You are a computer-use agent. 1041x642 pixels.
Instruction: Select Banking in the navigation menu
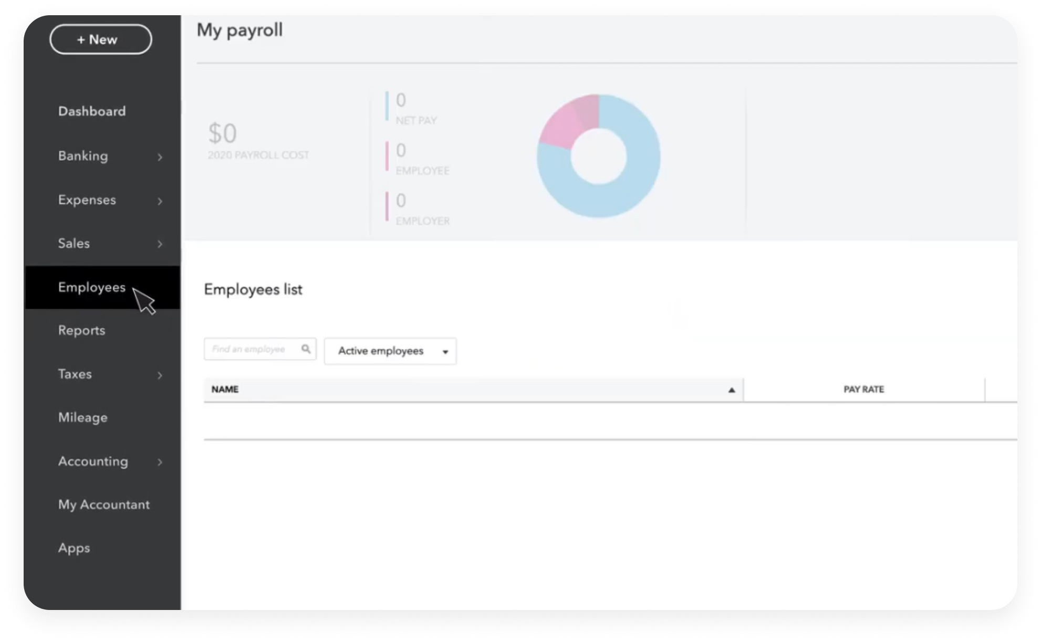click(x=83, y=156)
